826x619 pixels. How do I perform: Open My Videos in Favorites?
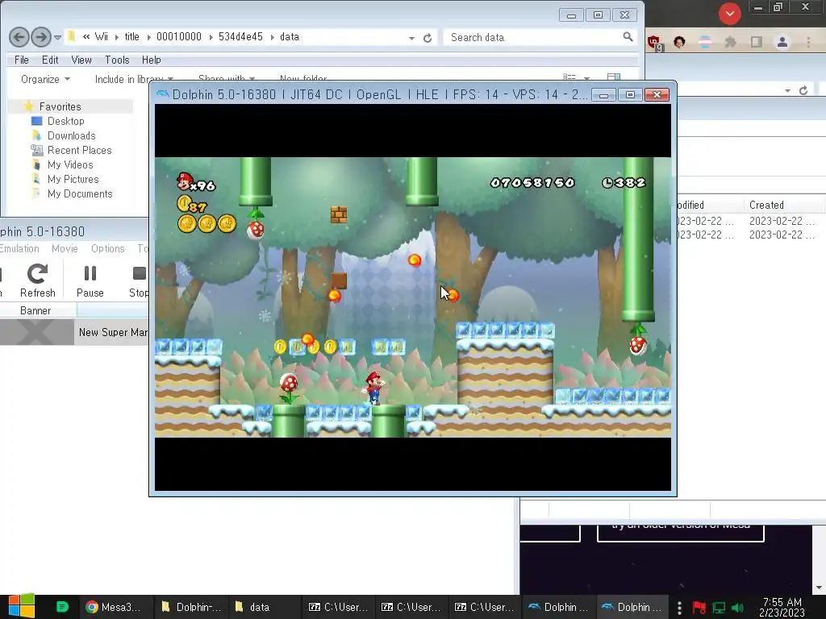click(70, 164)
